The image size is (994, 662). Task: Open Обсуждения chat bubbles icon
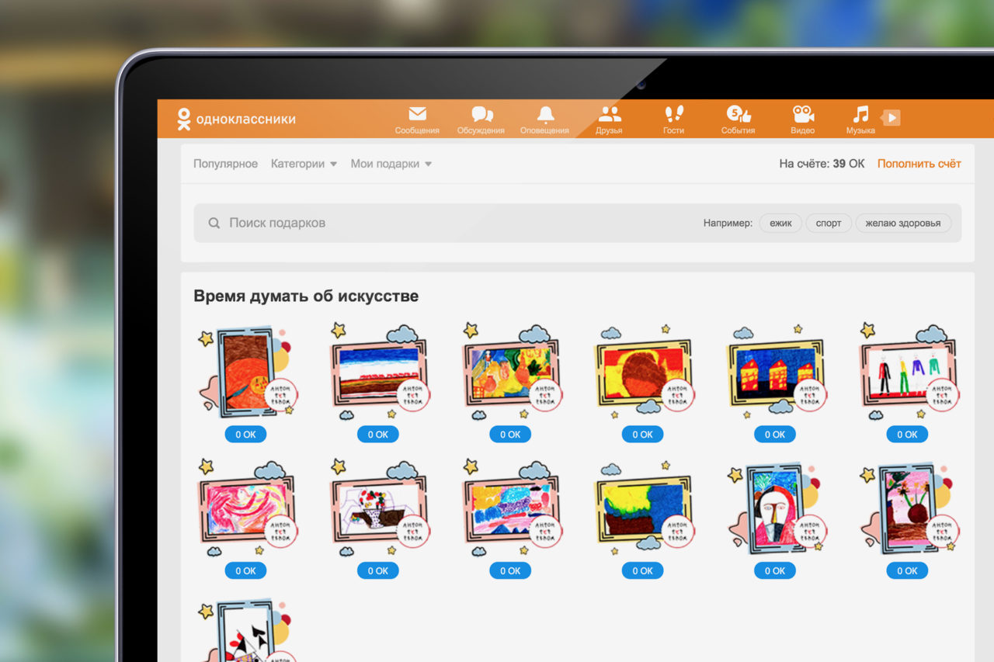point(481,115)
